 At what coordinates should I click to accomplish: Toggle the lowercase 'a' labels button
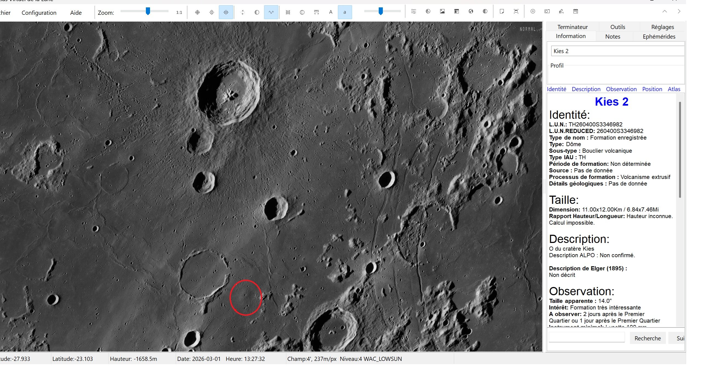pos(345,12)
